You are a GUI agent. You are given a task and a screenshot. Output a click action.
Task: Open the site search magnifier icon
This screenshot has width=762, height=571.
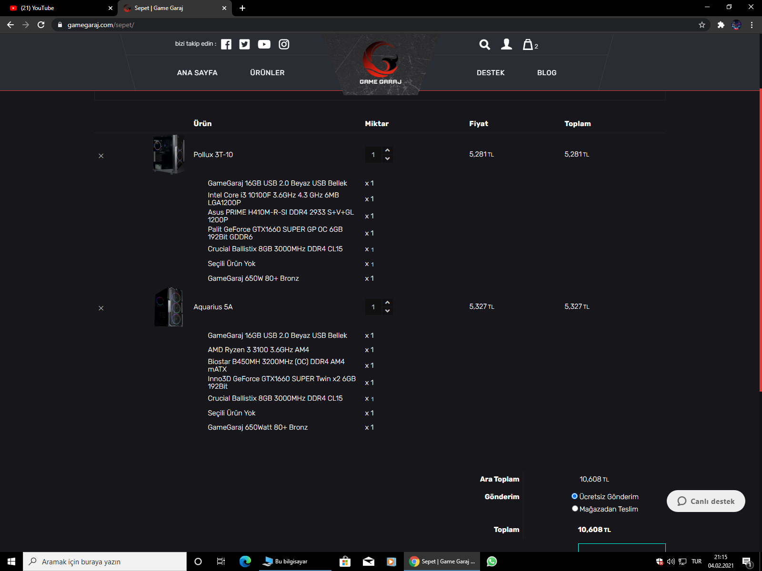tap(484, 44)
